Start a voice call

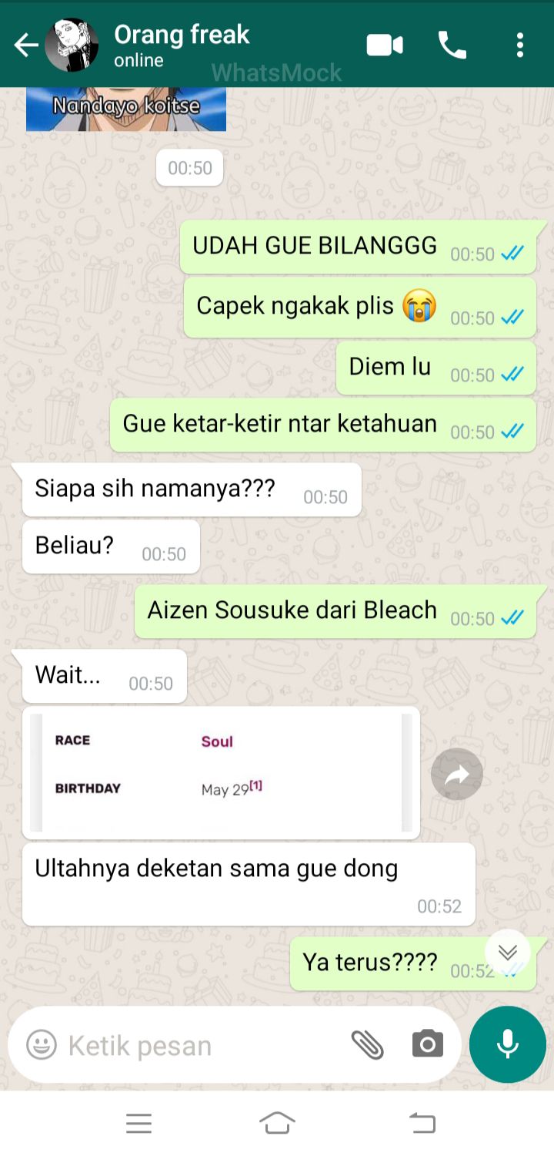(452, 45)
